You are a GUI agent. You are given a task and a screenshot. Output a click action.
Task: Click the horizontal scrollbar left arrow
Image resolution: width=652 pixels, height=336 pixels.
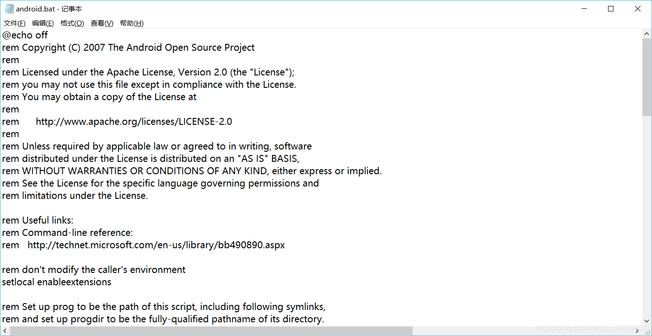[5, 331]
